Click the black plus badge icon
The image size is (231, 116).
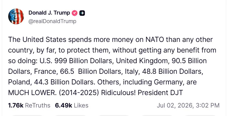[x=82, y=13]
